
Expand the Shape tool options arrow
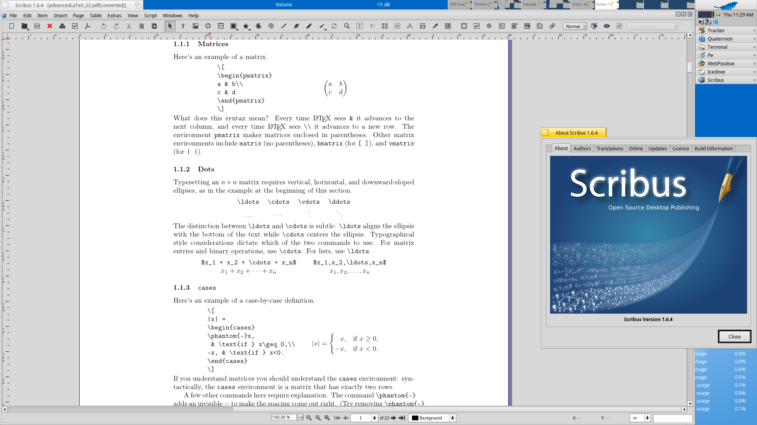click(x=237, y=30)
